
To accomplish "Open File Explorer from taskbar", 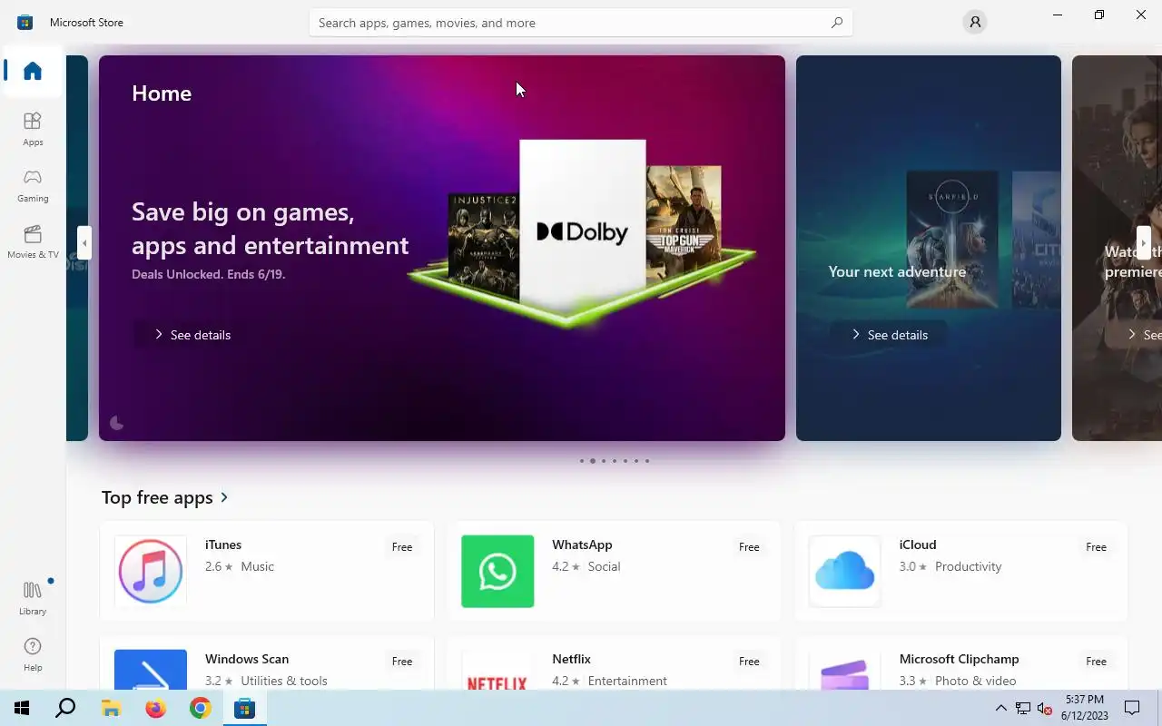I will click(111, 708).
